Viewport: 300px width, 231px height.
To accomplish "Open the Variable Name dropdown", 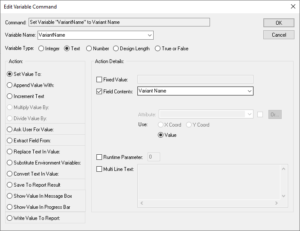I will 150,35.
